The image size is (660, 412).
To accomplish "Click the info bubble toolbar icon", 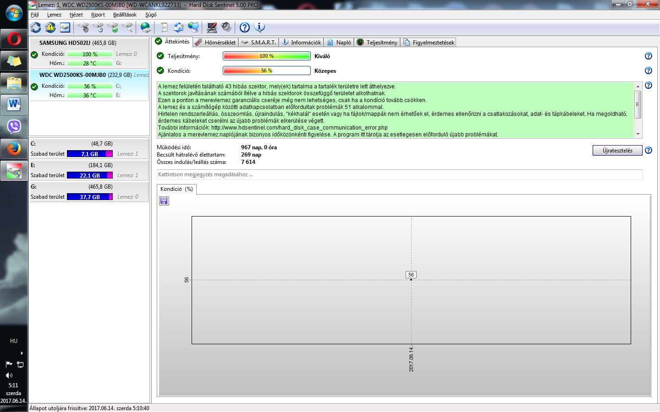I will pos(259,27).
